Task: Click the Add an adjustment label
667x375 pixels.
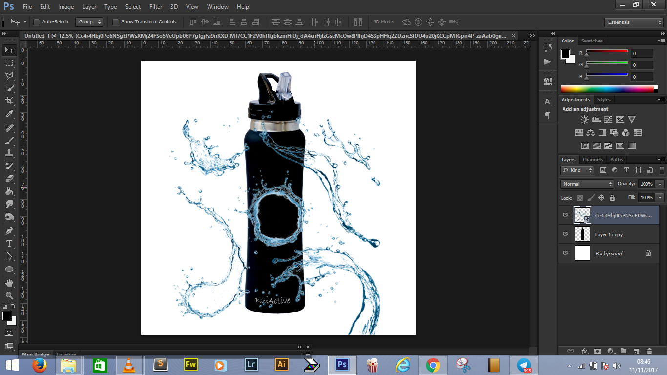Action: [x=585, y=109]
